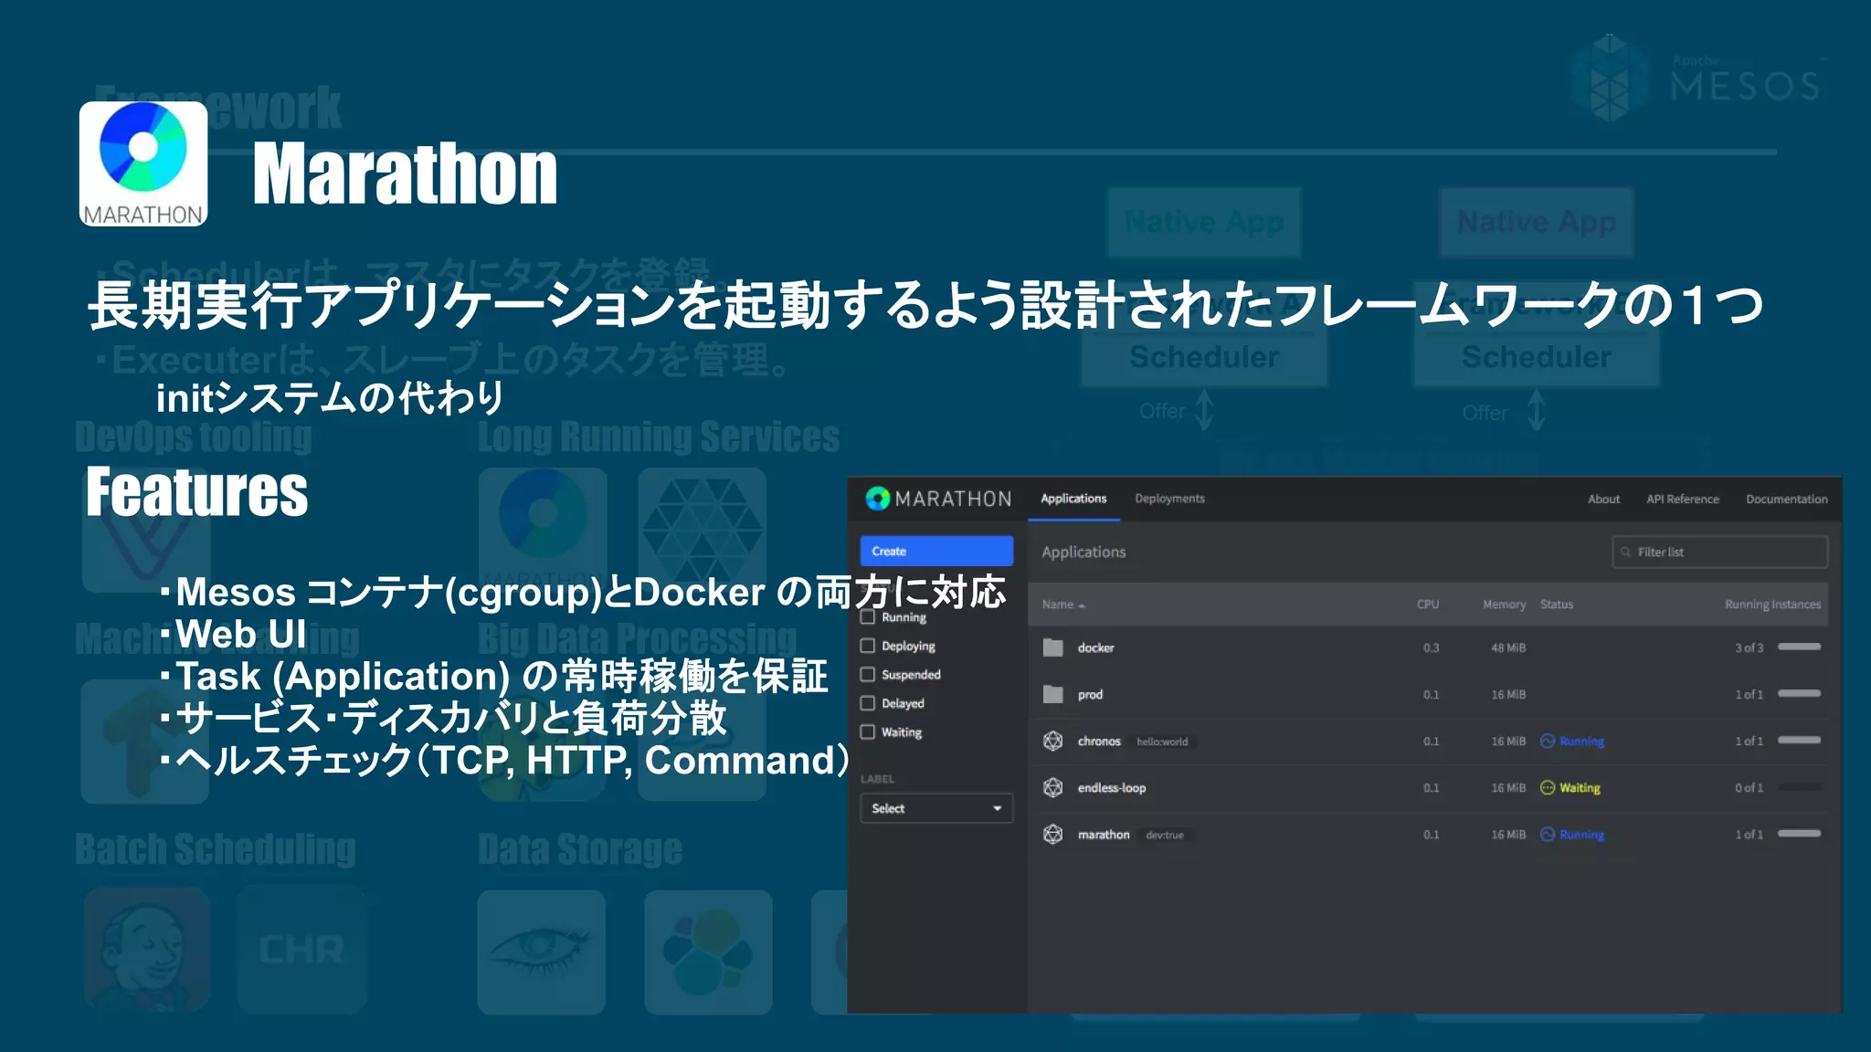Click the 48 MiB memory value
Screen dimensions: 1871x1052
(x=1508, y=647)
